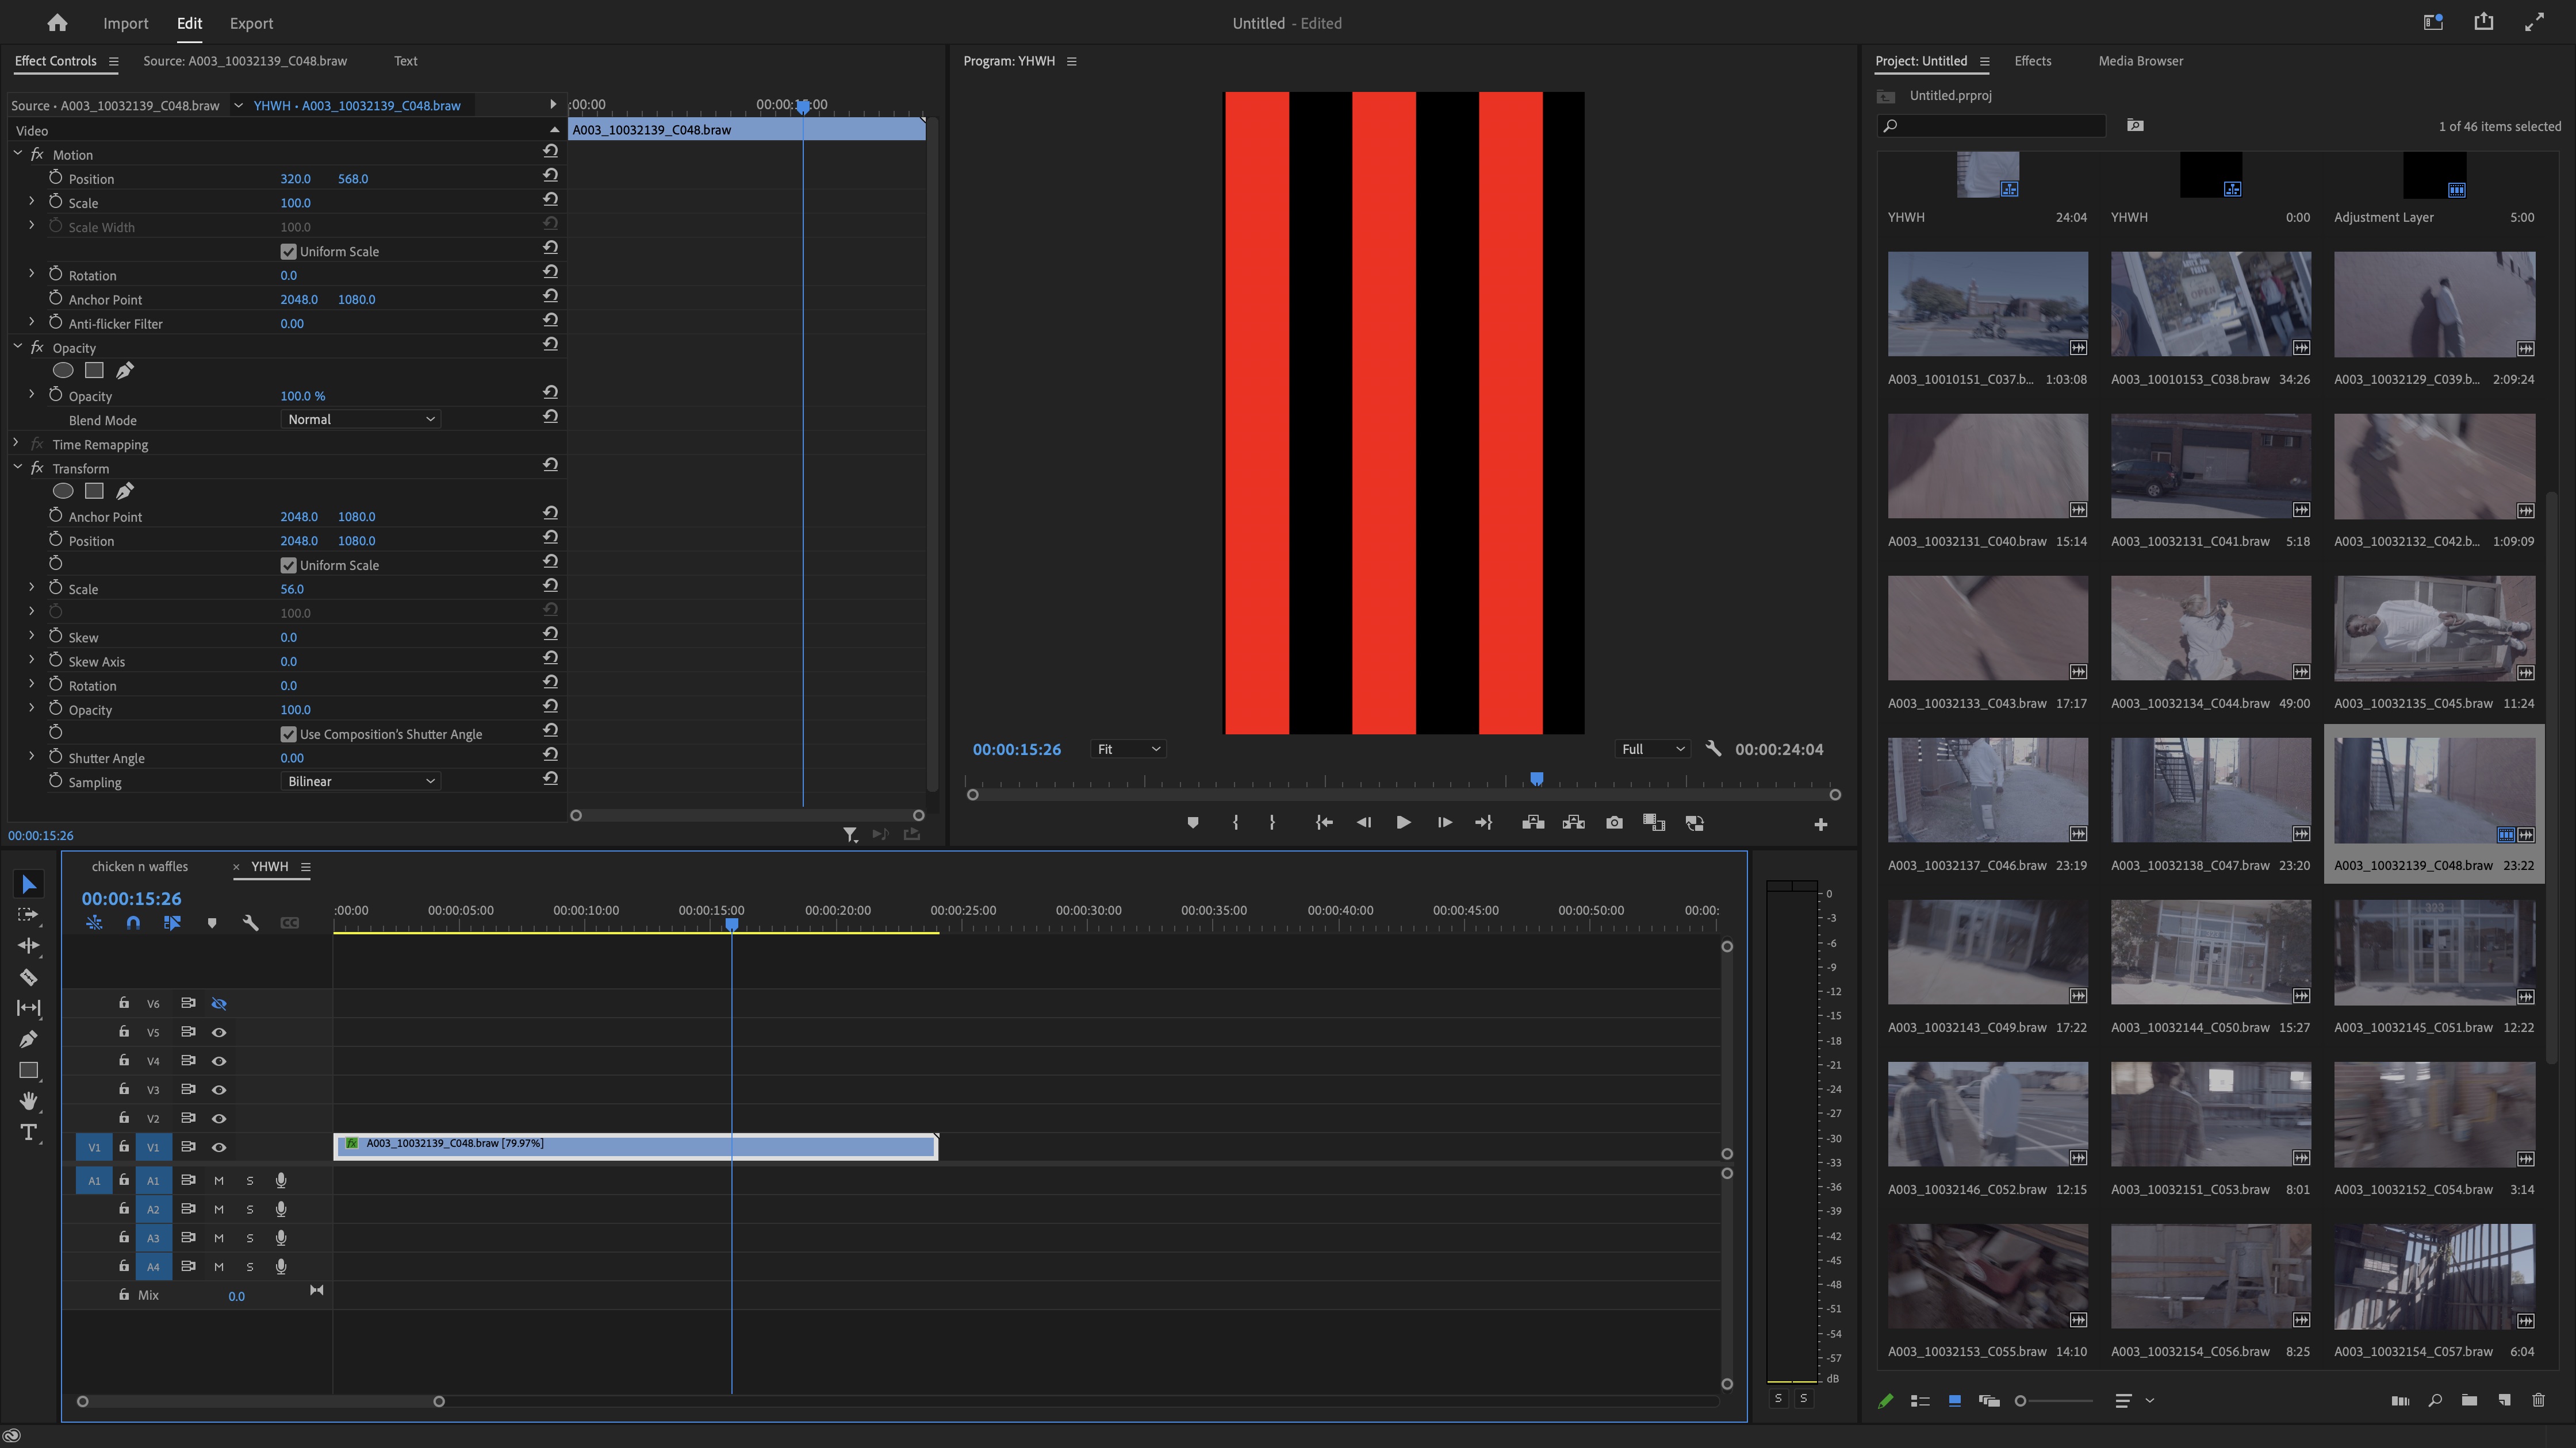Select the Track Select Forward tool

28,914
